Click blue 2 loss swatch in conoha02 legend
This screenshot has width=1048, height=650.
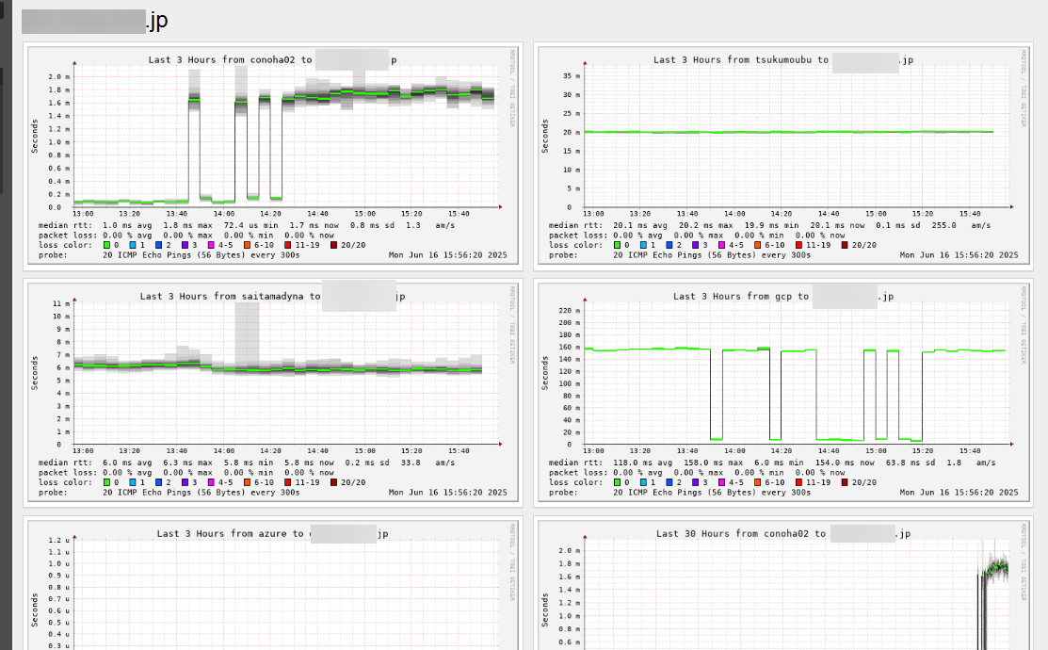coord(159,245)
